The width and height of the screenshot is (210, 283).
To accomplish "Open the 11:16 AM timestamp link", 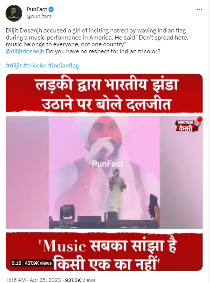I will [x=16, y=280].
